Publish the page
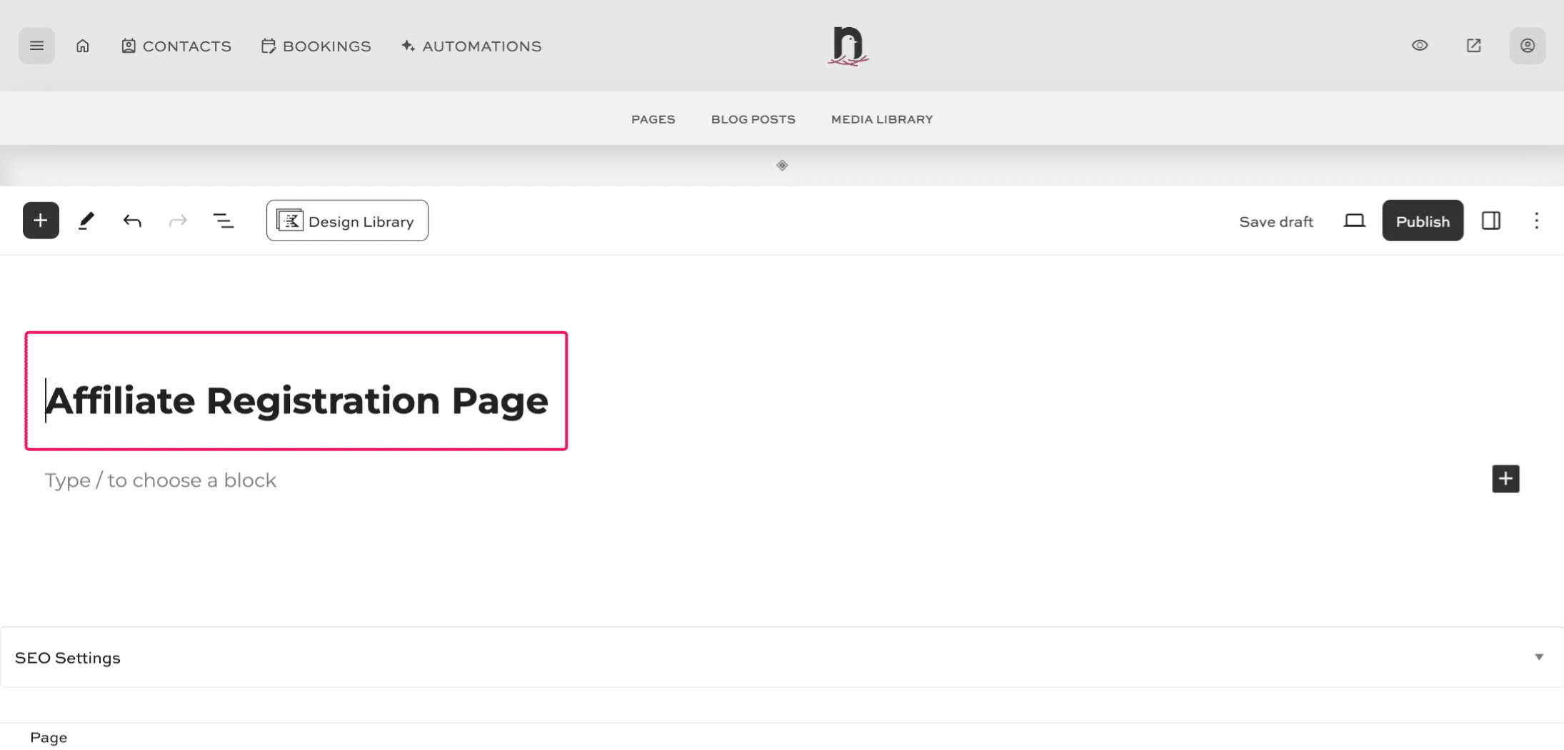 pos(1423,221)
